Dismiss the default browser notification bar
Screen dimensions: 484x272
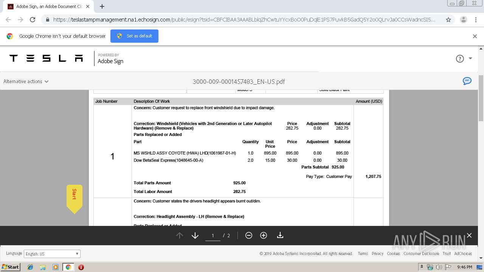click(x=475, y=36)
